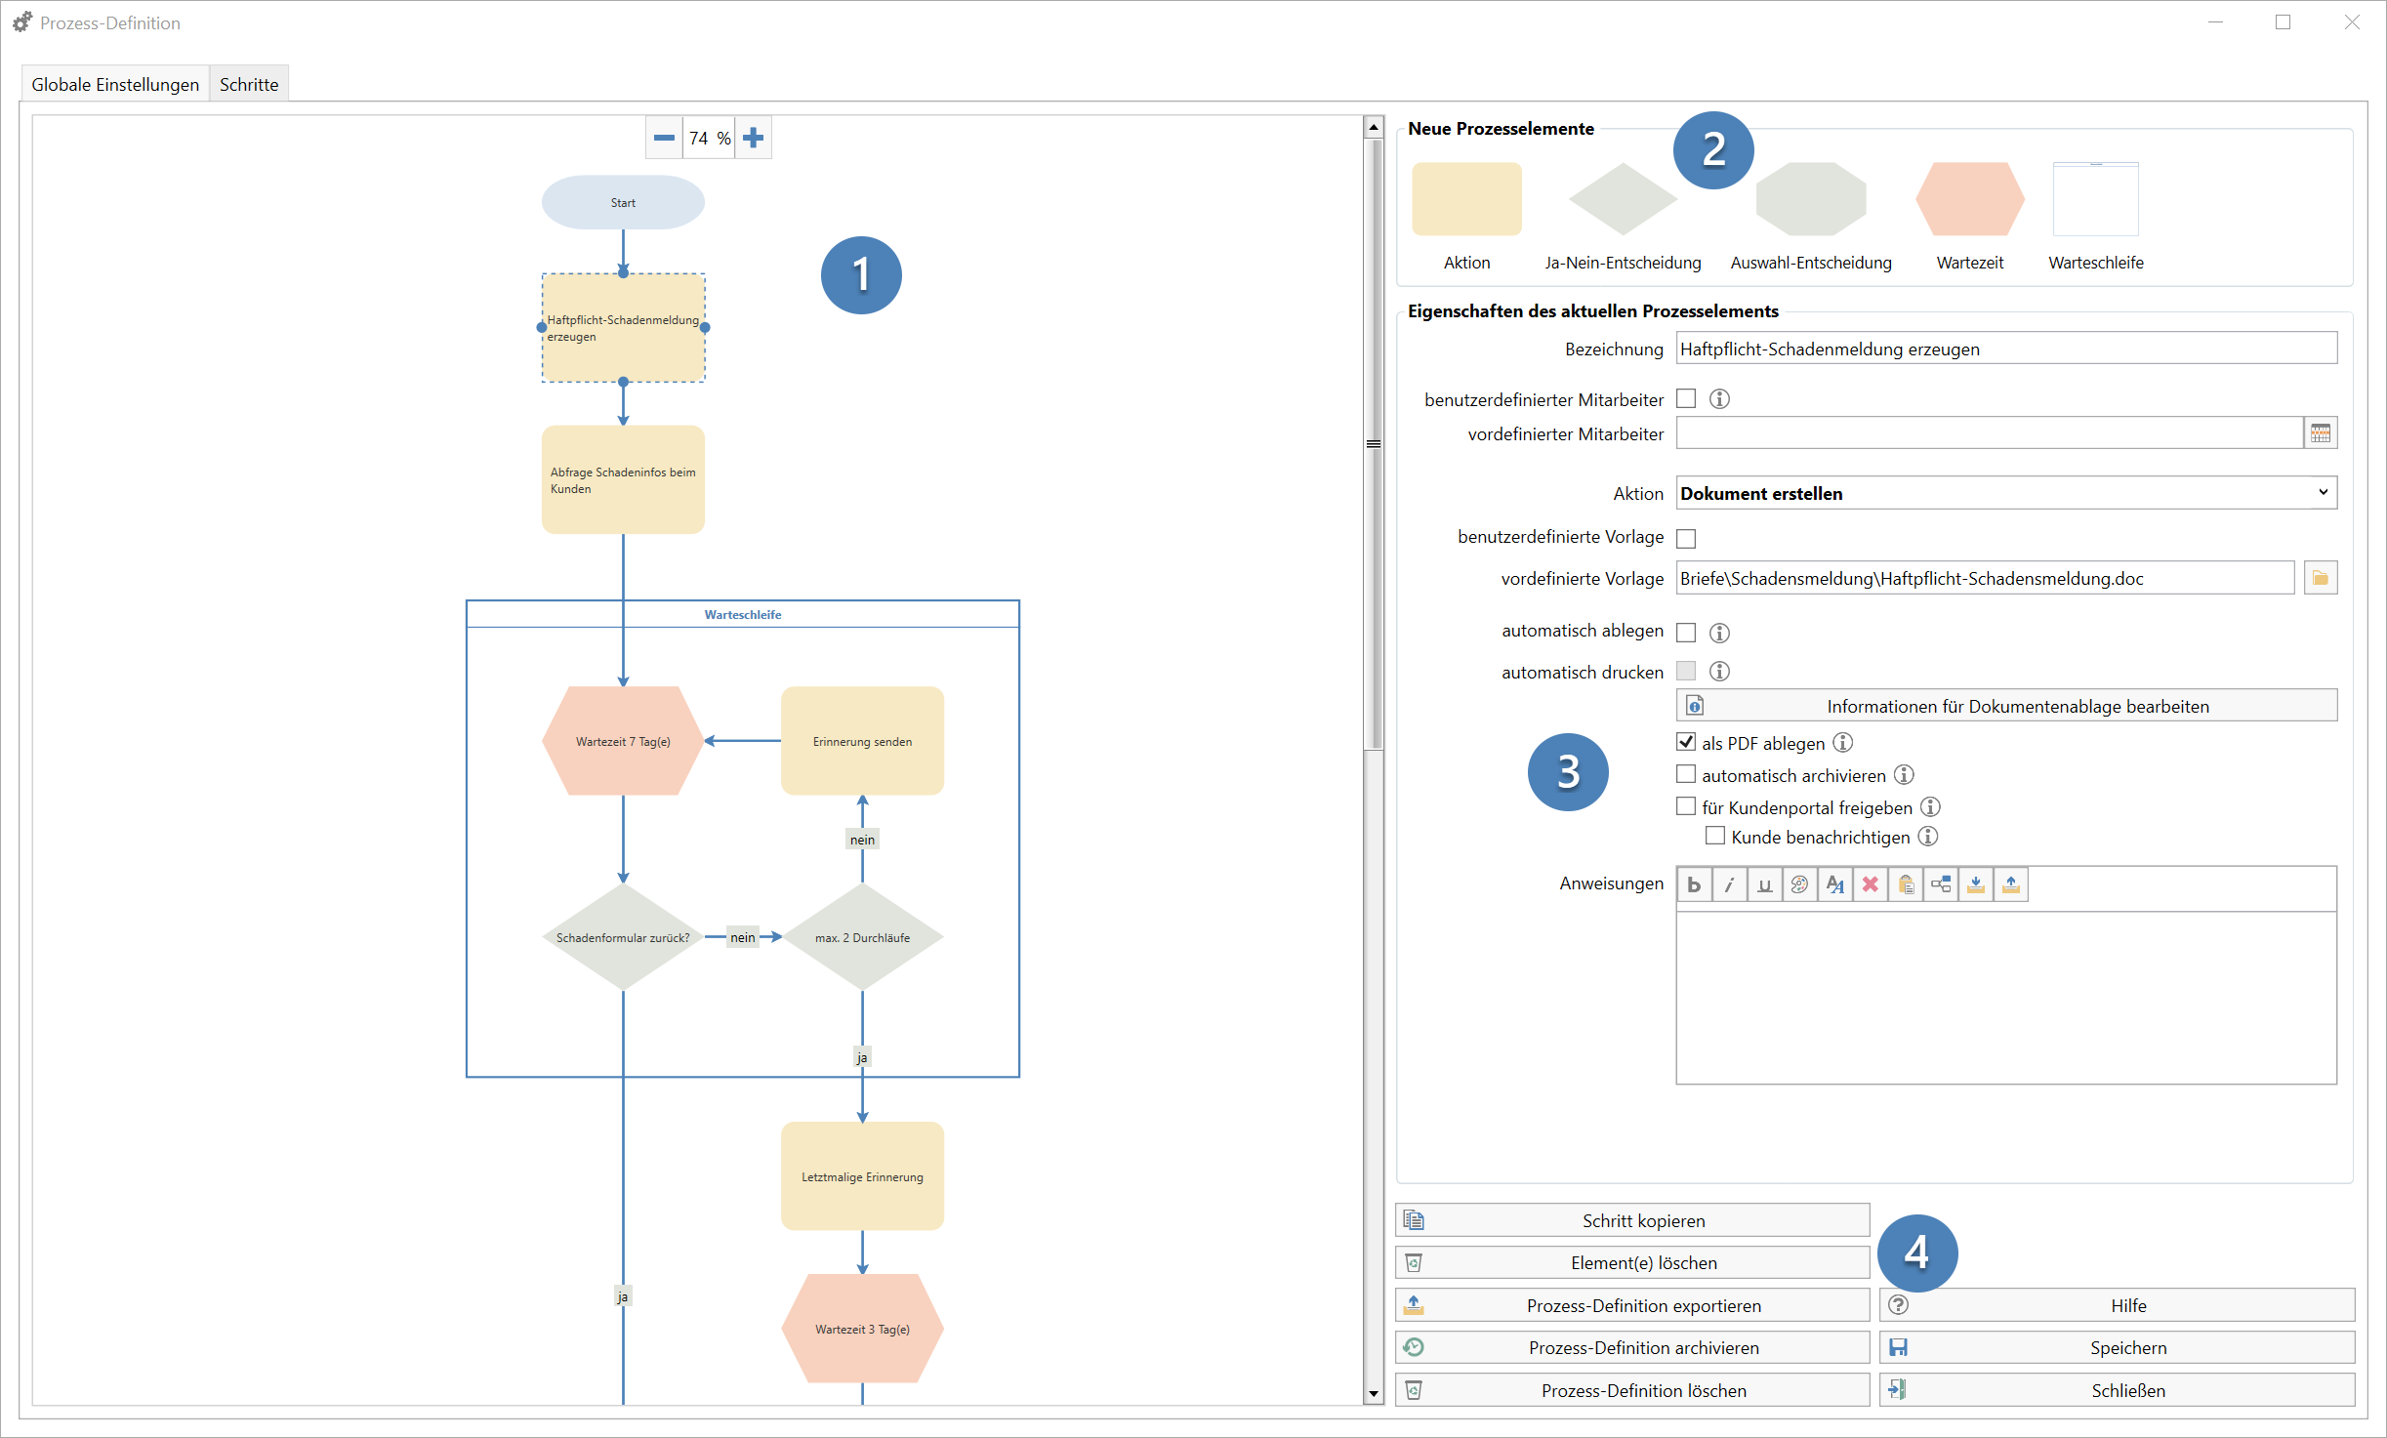The height and width of the screenshot is (1438, 2387).
Task: Click the Bezeichnung input field
Action: tap(2006, 349)
